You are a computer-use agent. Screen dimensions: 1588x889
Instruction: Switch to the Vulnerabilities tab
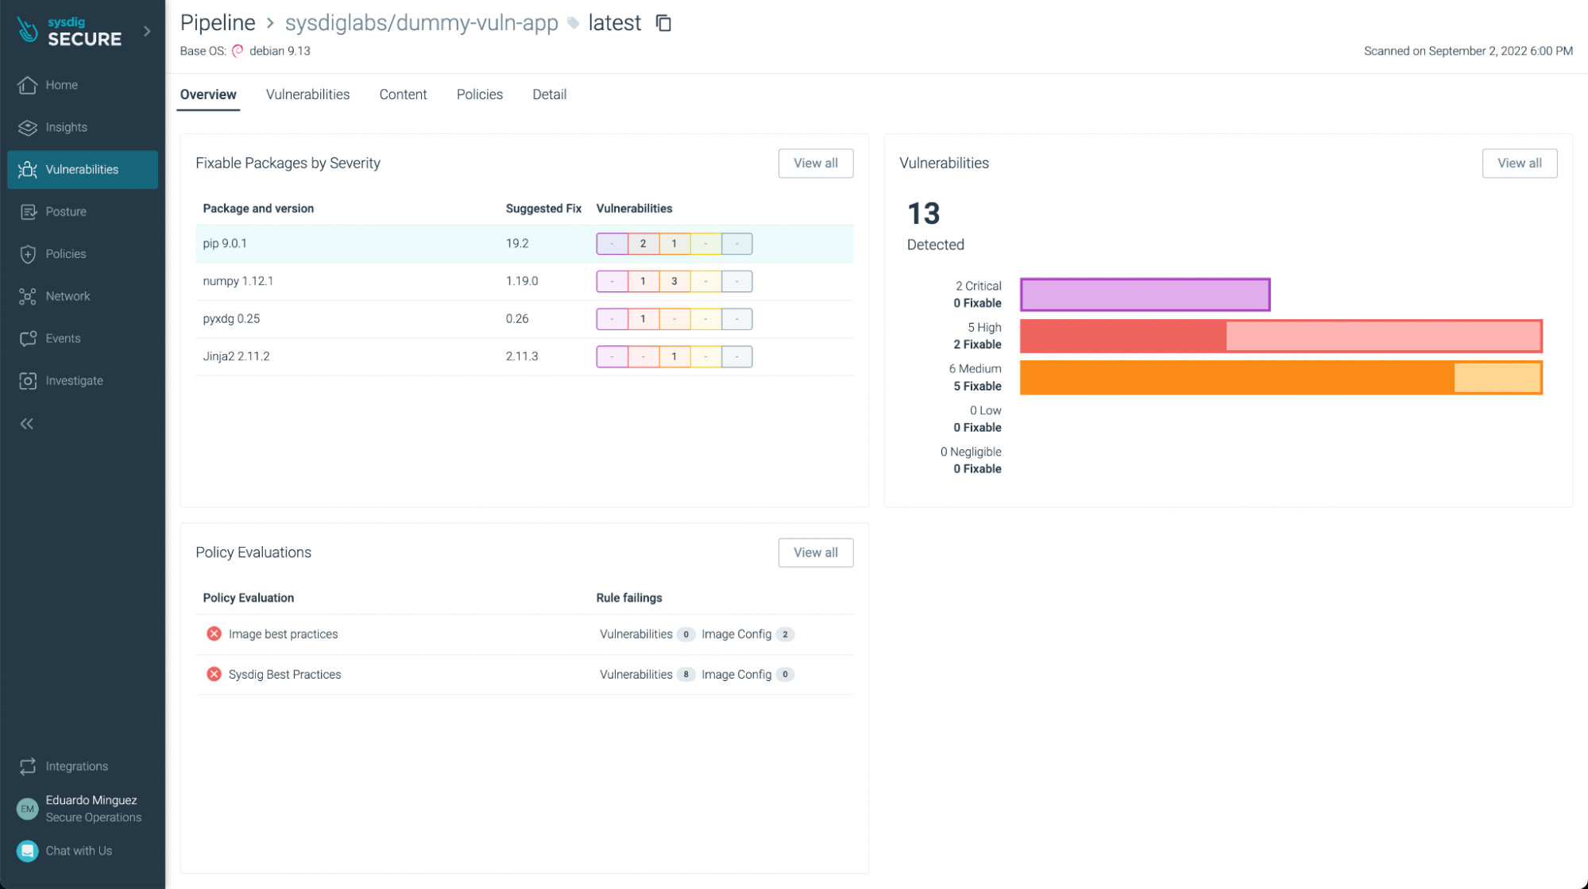(307, 94)
